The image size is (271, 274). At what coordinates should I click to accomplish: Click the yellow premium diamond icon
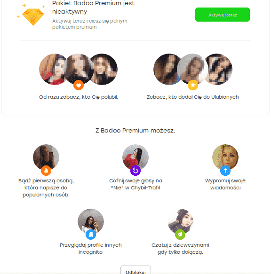[33, 17]
